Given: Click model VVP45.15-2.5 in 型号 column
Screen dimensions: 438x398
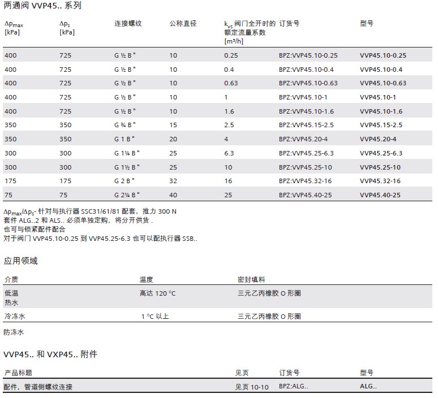Looking at the screenshot, I should [x=381, y=125].
